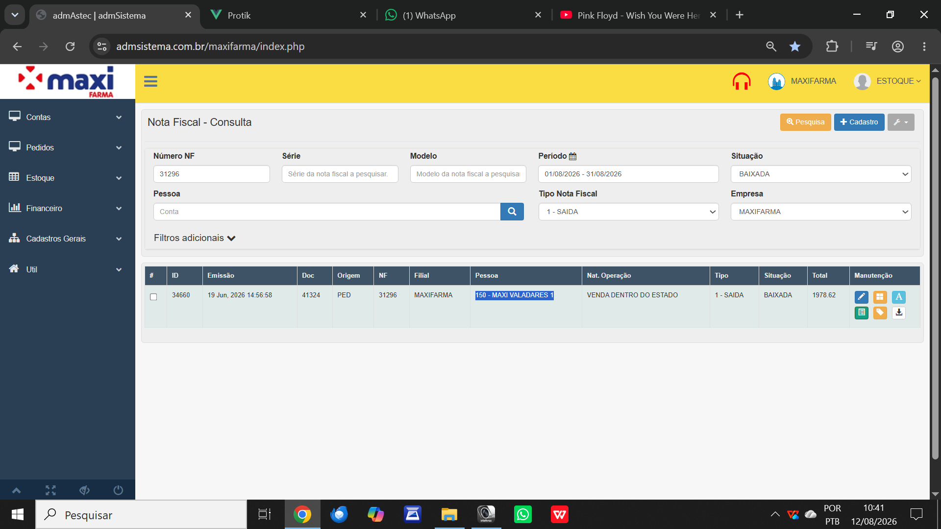941x529 pixels.
Task: Click the fullscreen expand arrows icon in sidebar footer
Action: coord(50,490)
